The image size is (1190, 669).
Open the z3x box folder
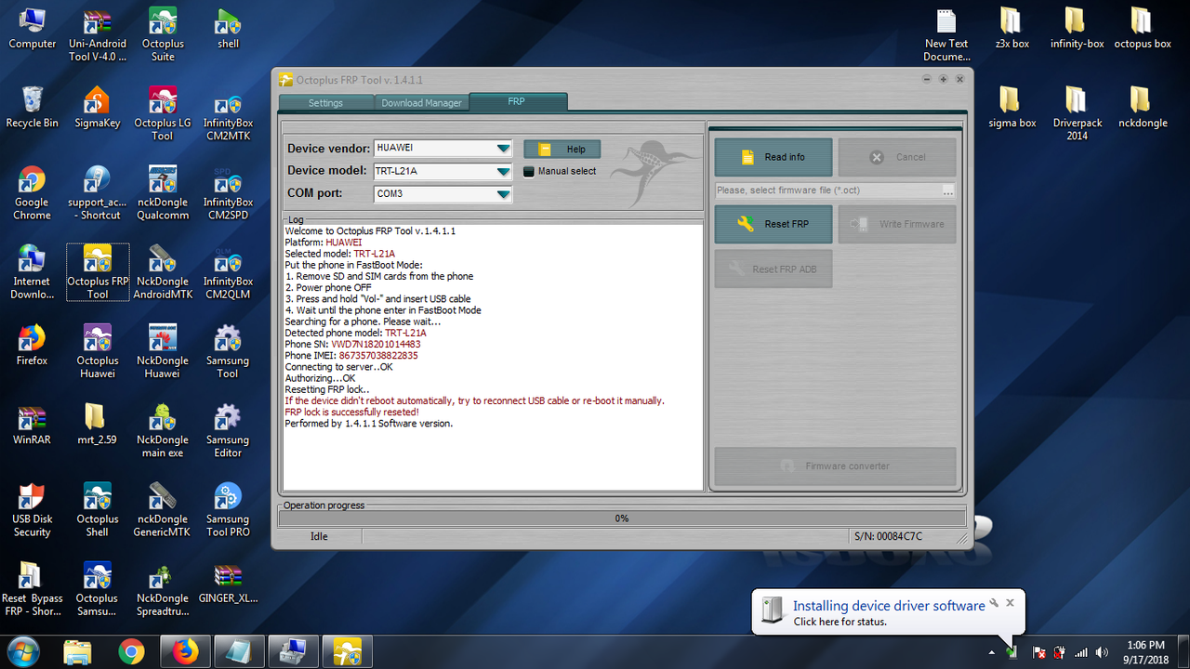pyautogui.click(x=1011, y=30)
